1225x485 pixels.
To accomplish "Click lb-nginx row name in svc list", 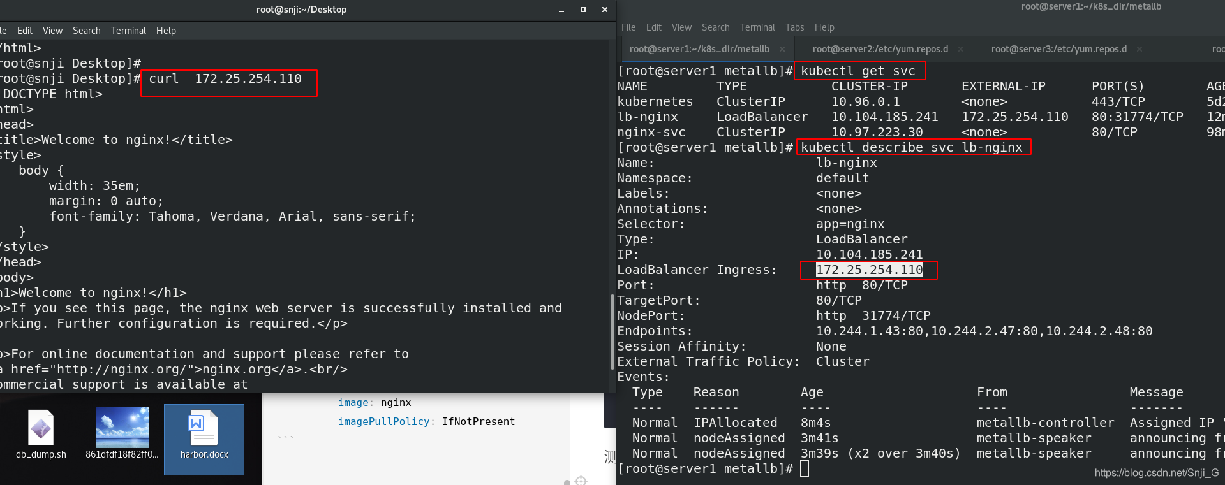I will tap(648, 117).
